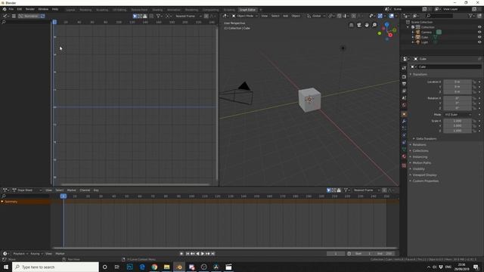
Task: Open the viewport Select menu
Action: pos(275,16)
